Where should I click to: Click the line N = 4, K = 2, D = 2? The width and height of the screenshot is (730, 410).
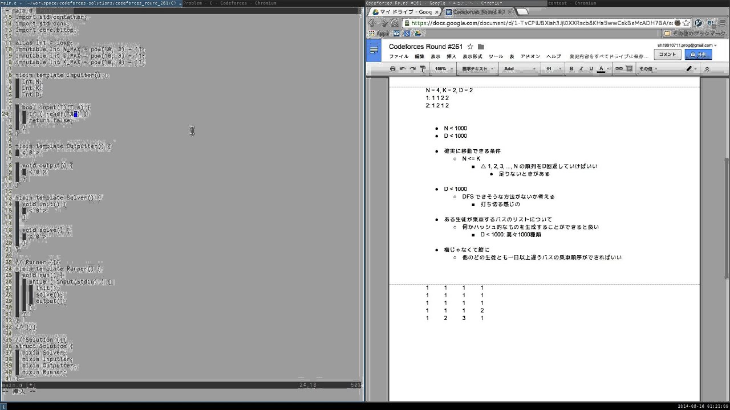point(449,90)
